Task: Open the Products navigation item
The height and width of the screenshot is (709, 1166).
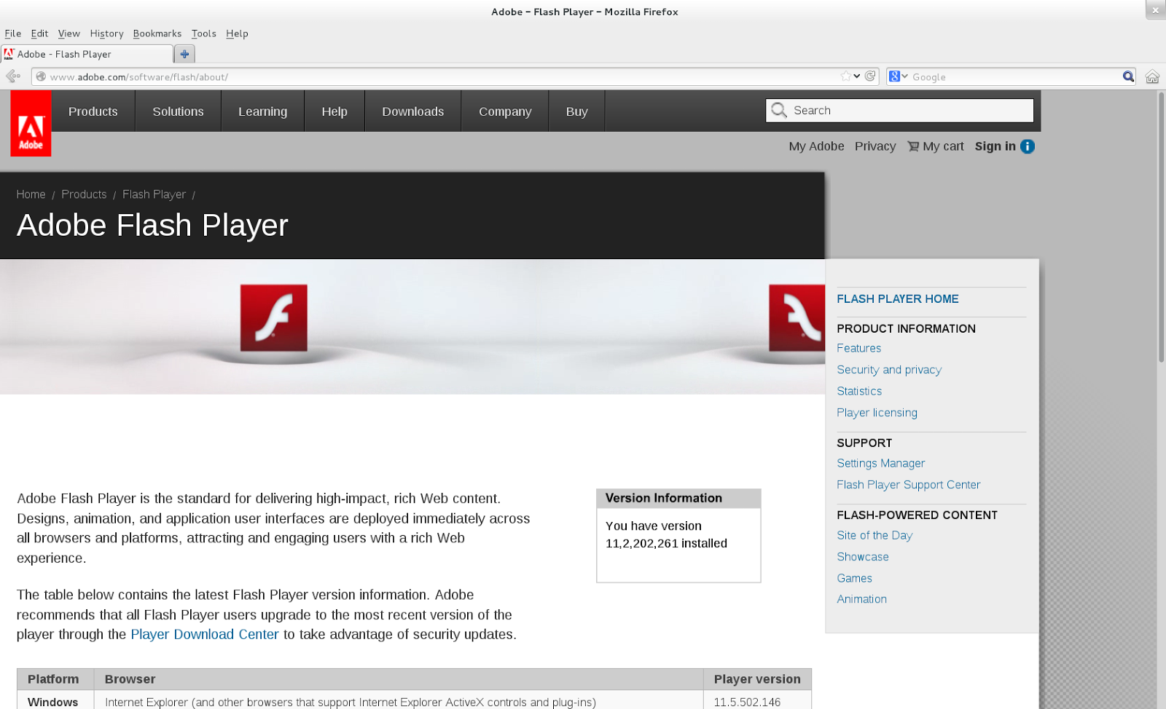Action: [93, 111]
